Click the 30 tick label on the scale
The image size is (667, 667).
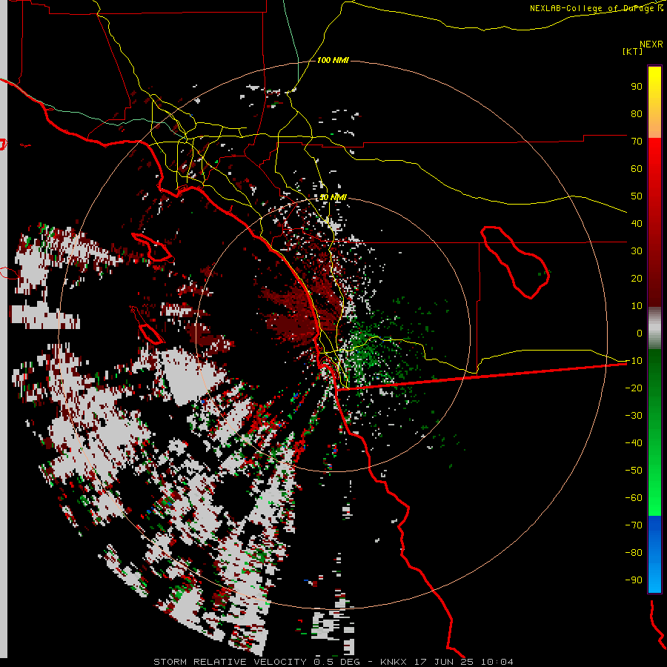tap(637, 251)
